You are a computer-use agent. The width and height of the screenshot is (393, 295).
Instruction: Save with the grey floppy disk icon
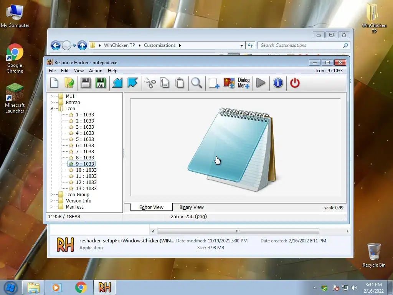pyautogui.click(x=86, y=83)
